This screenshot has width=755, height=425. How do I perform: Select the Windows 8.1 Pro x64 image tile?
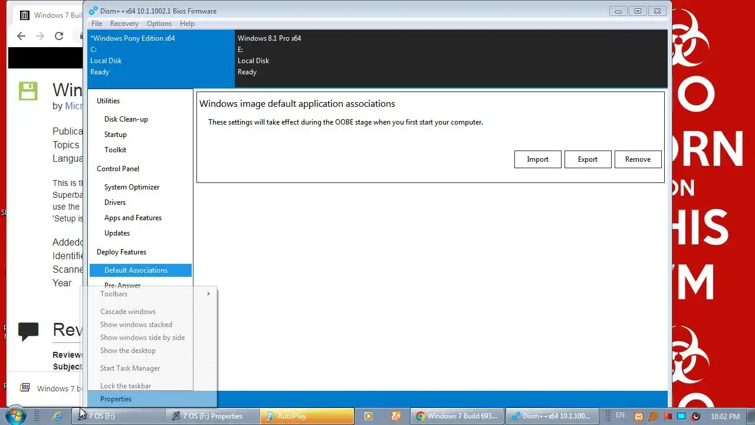tap(451, 58)
